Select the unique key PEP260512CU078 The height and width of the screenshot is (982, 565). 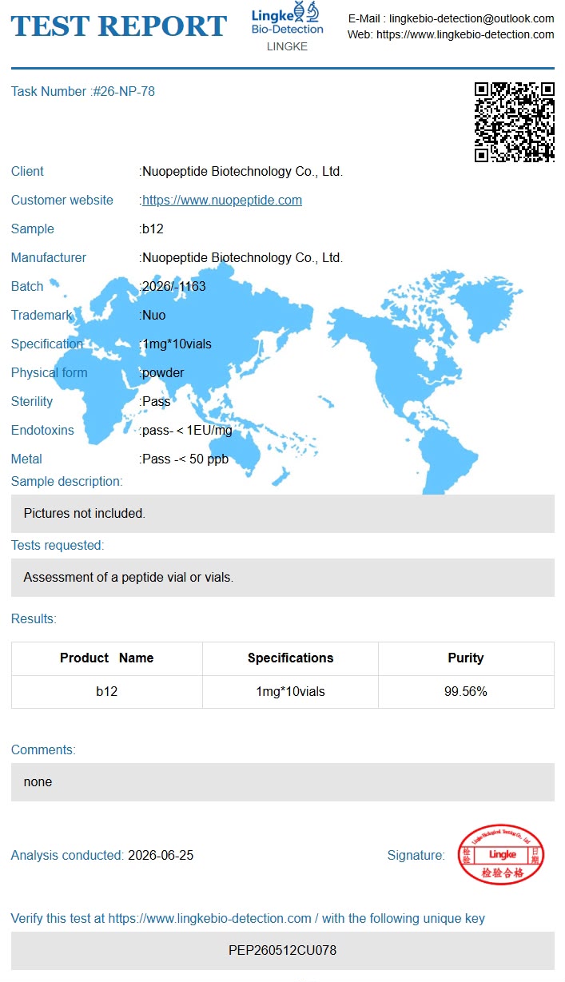click(x=282, y=951)
